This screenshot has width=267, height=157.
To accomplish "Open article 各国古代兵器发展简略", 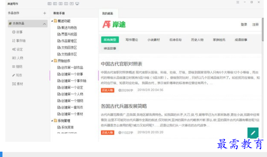I will click(x=124, y=106).
